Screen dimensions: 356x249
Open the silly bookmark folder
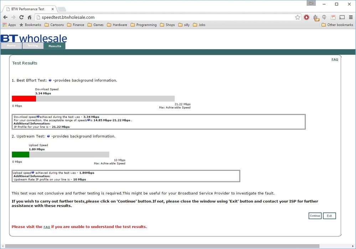184,25
